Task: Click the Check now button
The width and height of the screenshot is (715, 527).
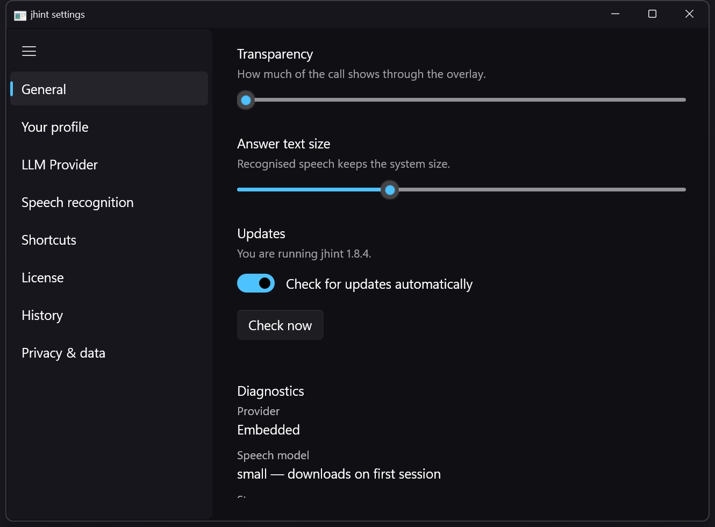Action: pos(280,325)
